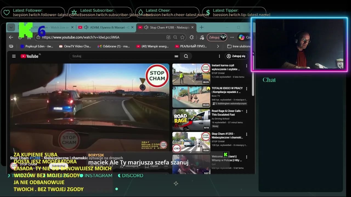This screenshot has width=351, height=197.
Task: Go to YouTube home via logo
Action: coord(30,56)
